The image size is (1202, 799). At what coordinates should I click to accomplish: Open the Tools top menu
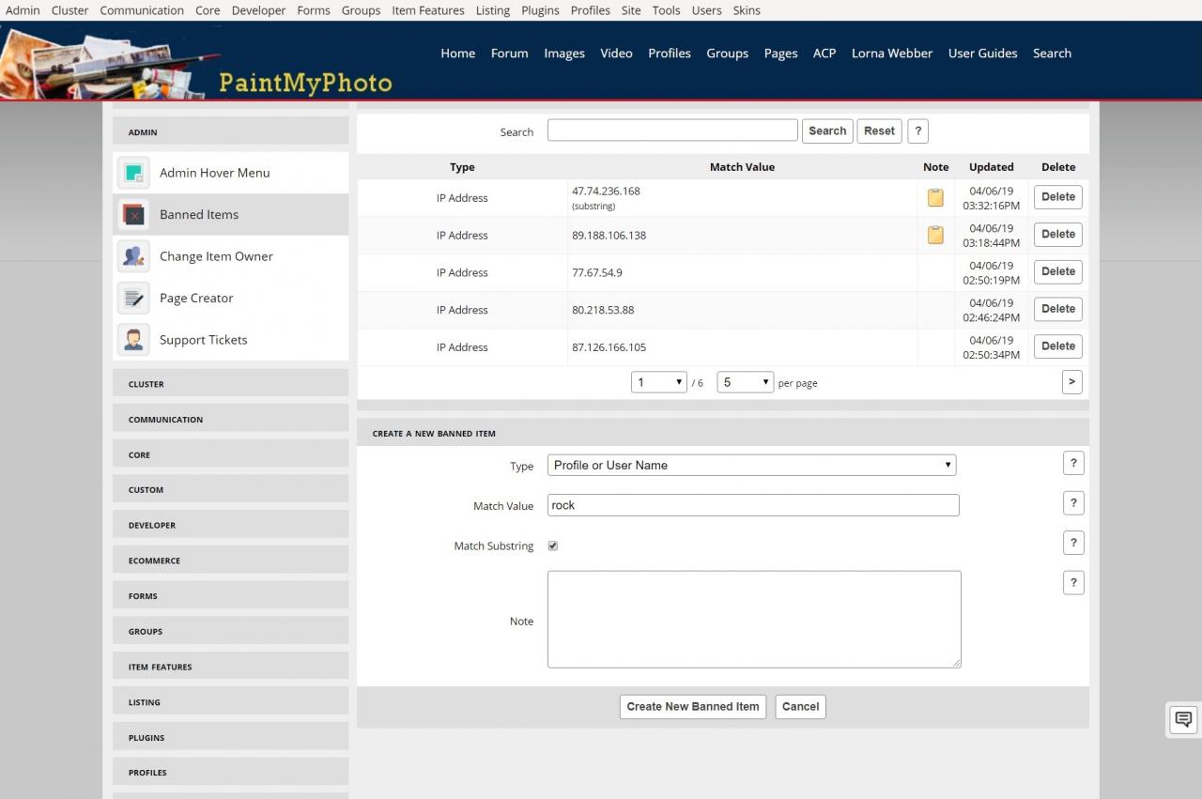pos(666,10)
